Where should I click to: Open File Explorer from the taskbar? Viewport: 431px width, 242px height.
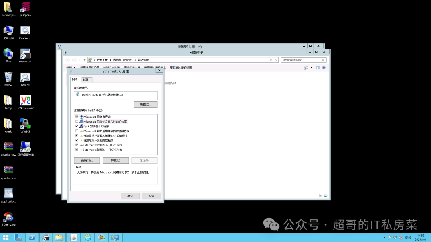(x=59, y=238)
